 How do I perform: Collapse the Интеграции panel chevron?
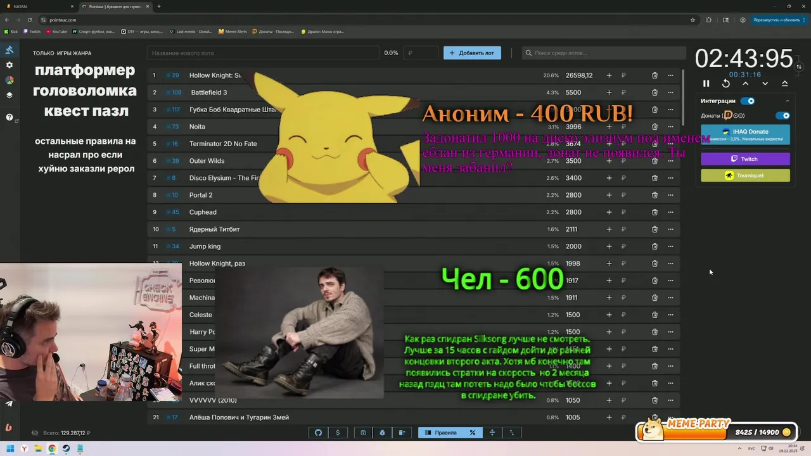(788, 101)
